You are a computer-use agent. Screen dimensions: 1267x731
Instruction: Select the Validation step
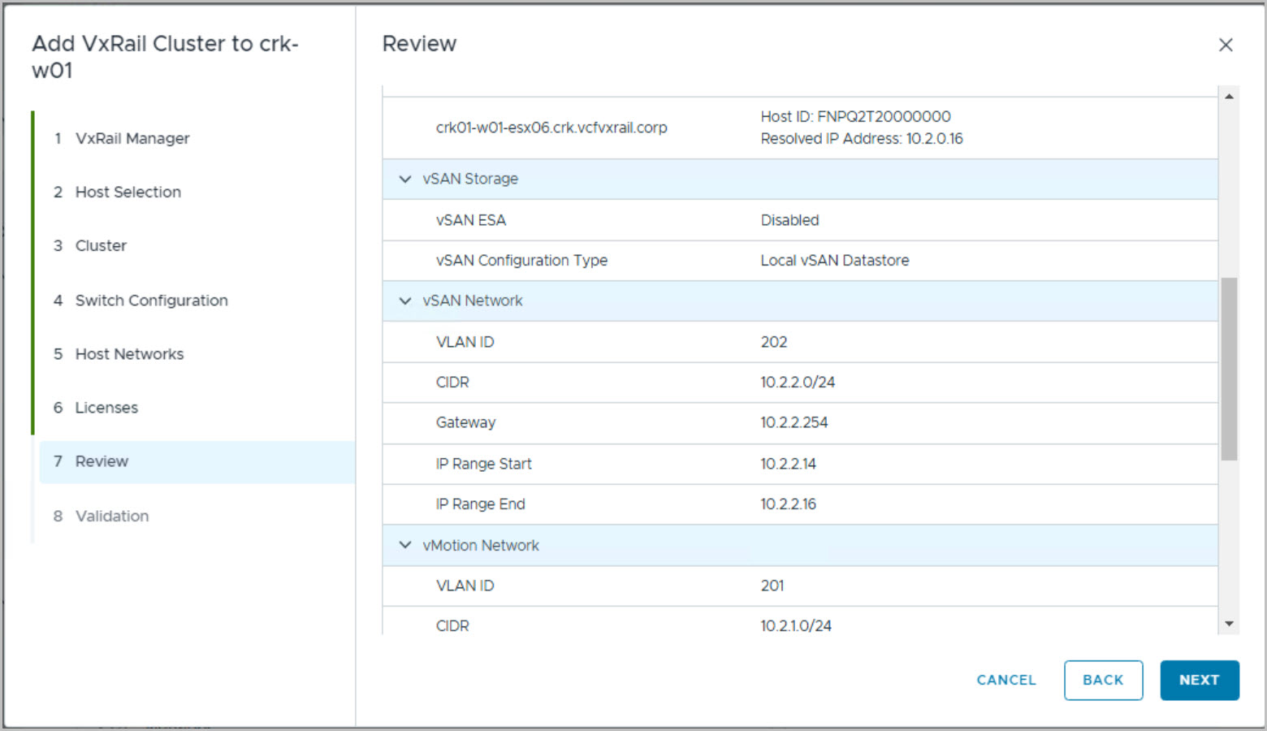point(112,516)
